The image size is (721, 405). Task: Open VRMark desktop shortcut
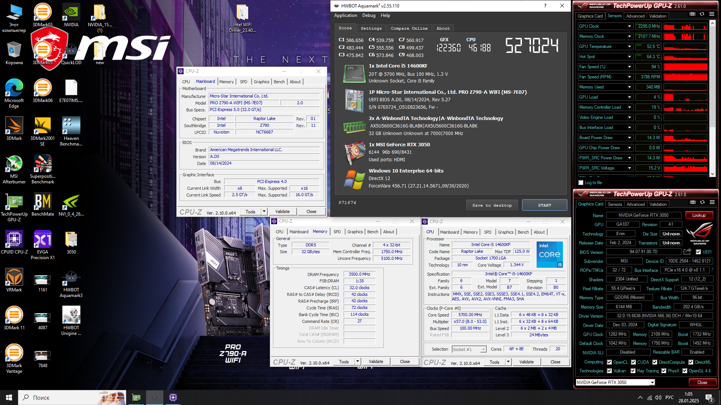(14, 280)
